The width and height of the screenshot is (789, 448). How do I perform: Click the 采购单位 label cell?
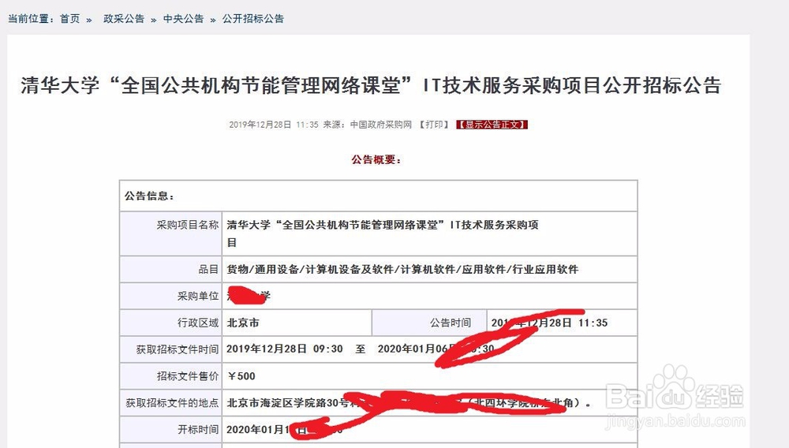(x=171, y=296)
